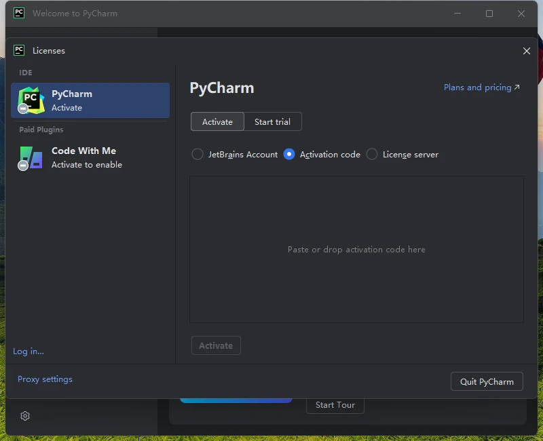Close the Welcome to PyCharm window

[x=521, y=14]
